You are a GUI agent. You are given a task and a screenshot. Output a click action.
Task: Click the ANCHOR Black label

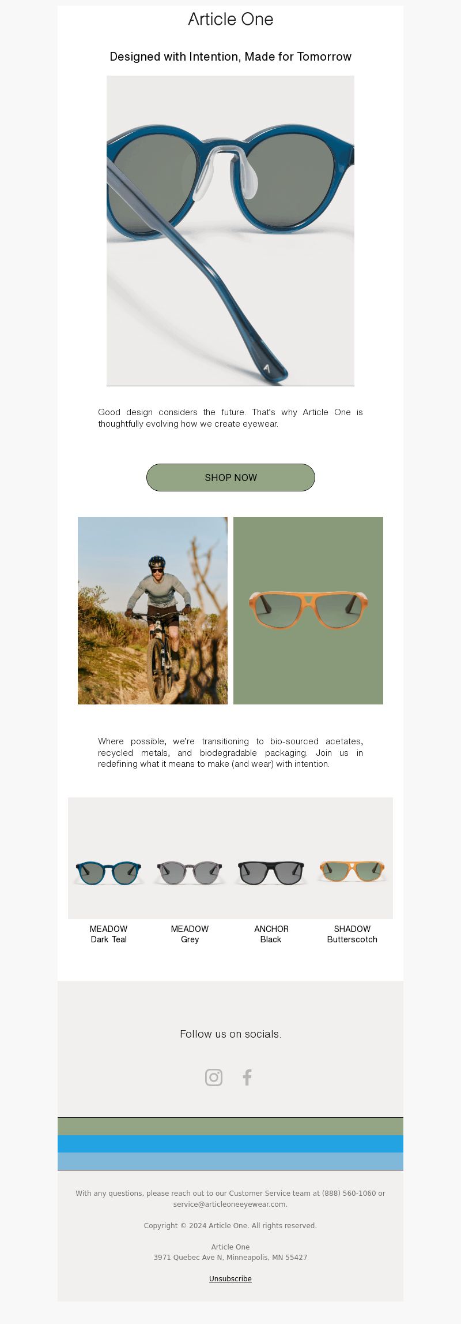point(271,934)
